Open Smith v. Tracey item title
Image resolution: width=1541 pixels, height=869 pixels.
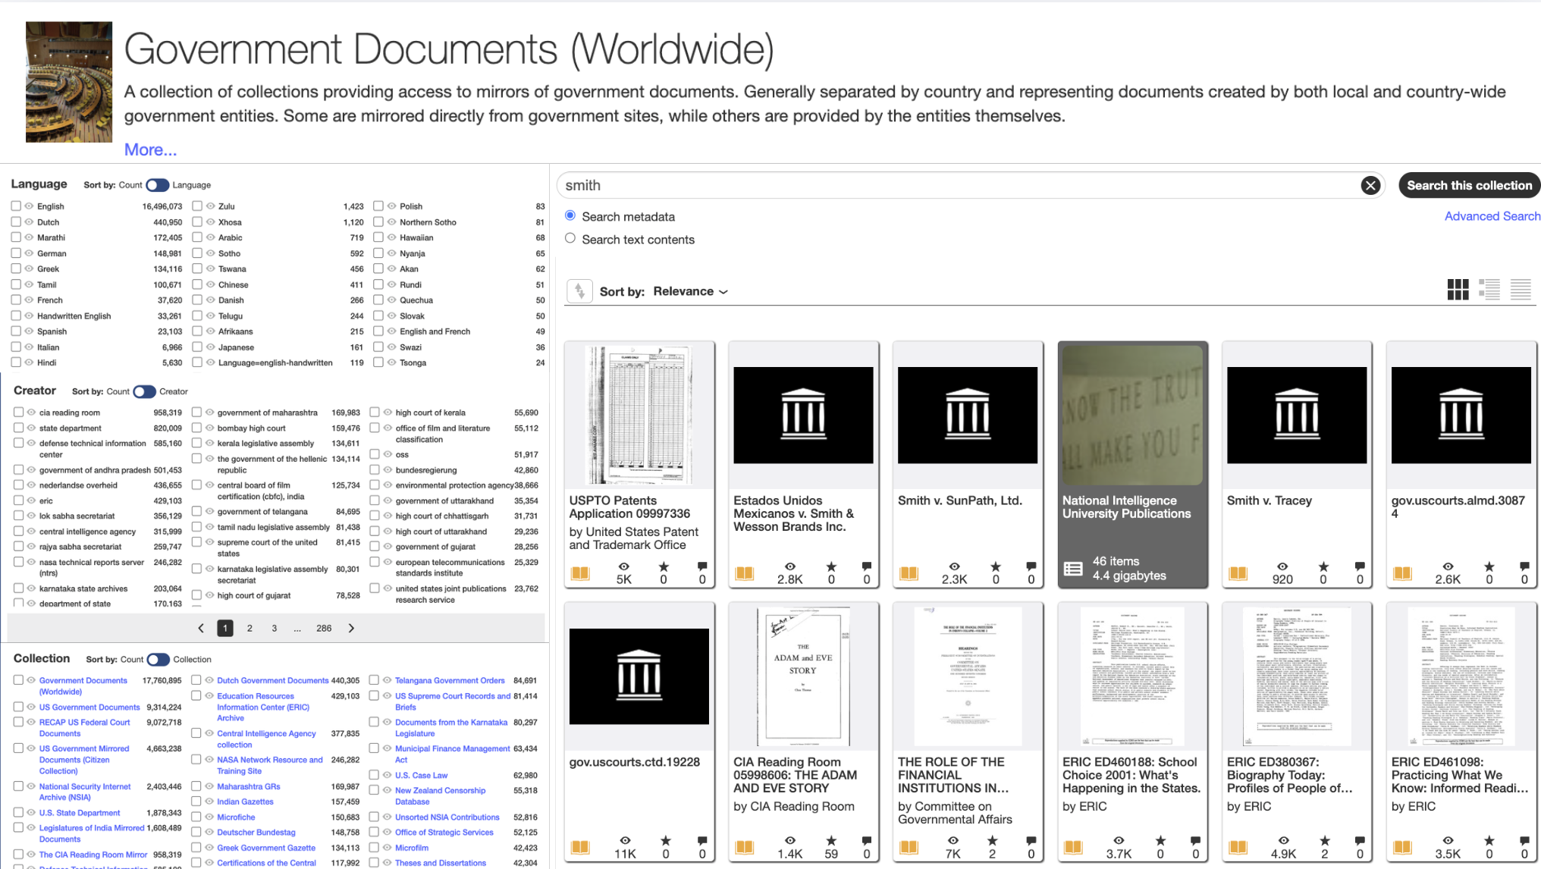[x=1269, y=500]
